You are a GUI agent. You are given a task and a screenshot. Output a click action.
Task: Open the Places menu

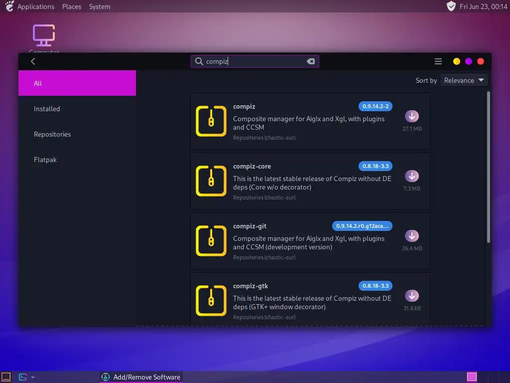pyautogui.click(x=72, y=6)
